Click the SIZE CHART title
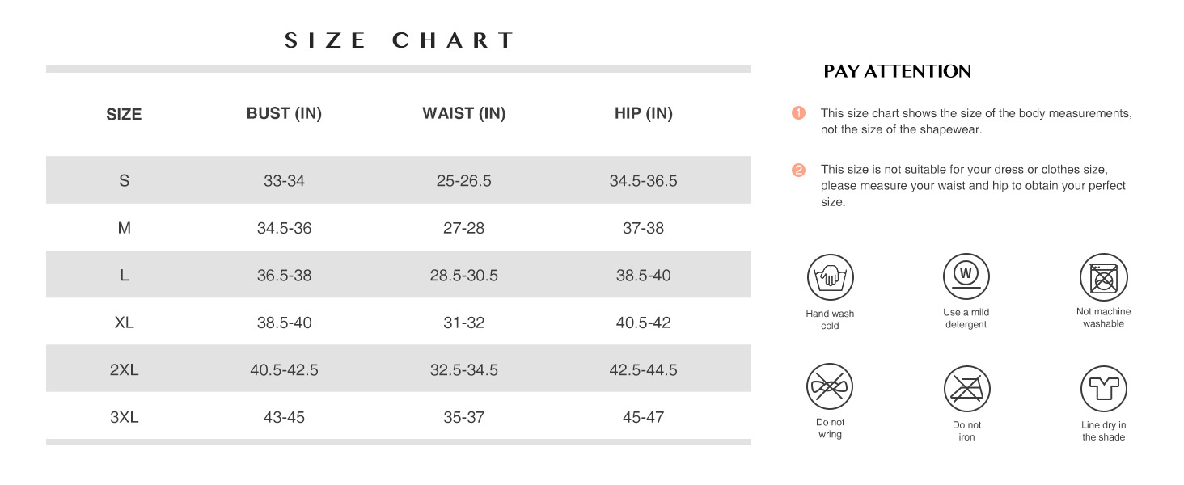 point(399,40)
